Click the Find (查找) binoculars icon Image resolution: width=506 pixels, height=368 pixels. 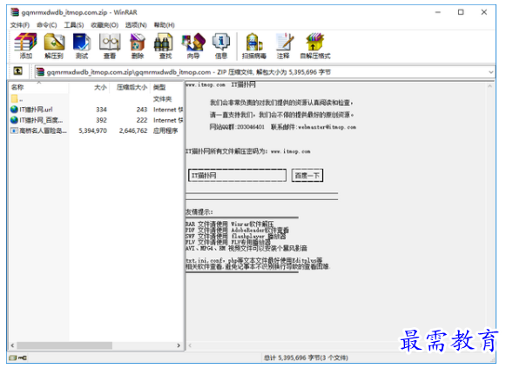tap(165, 43)
